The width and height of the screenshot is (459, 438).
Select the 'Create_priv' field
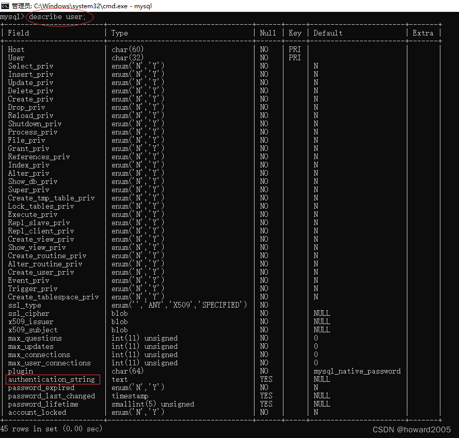[x=31, y=99]
